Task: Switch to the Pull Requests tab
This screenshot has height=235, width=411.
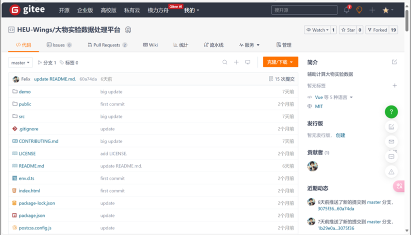Action: pyautogui.click(x=107, y=45)
